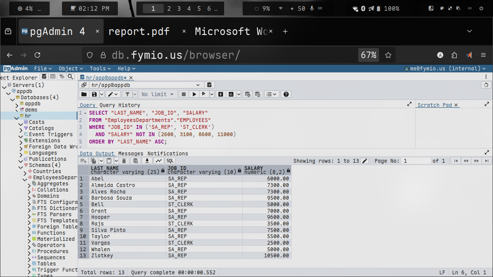Toggle the connection status icon
Viewport: 493px width, 277px height.
84,85
